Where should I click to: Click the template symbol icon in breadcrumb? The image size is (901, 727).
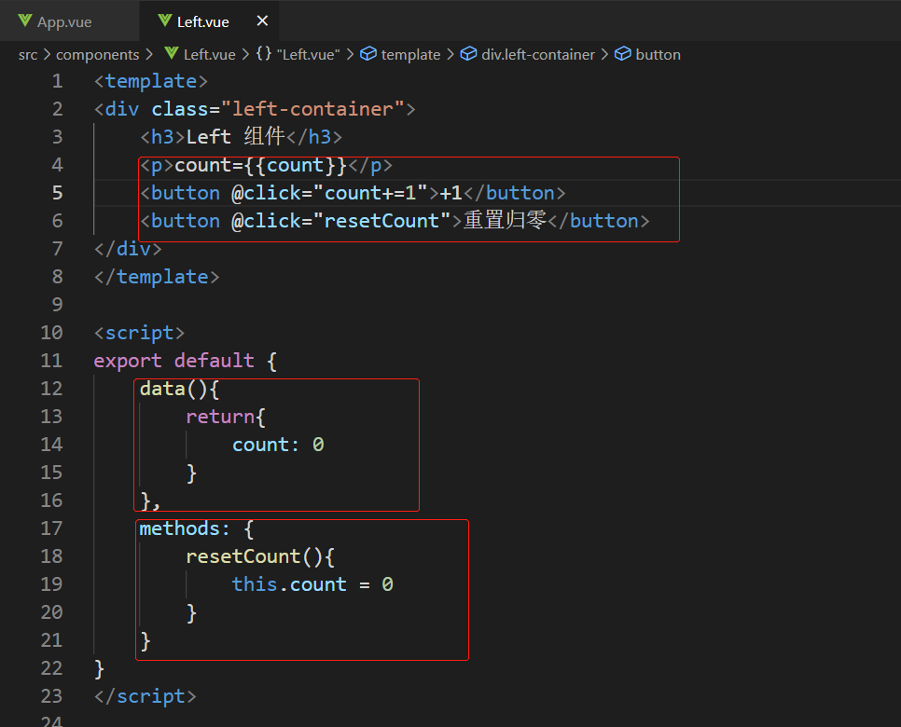click(x=368, y=54)
